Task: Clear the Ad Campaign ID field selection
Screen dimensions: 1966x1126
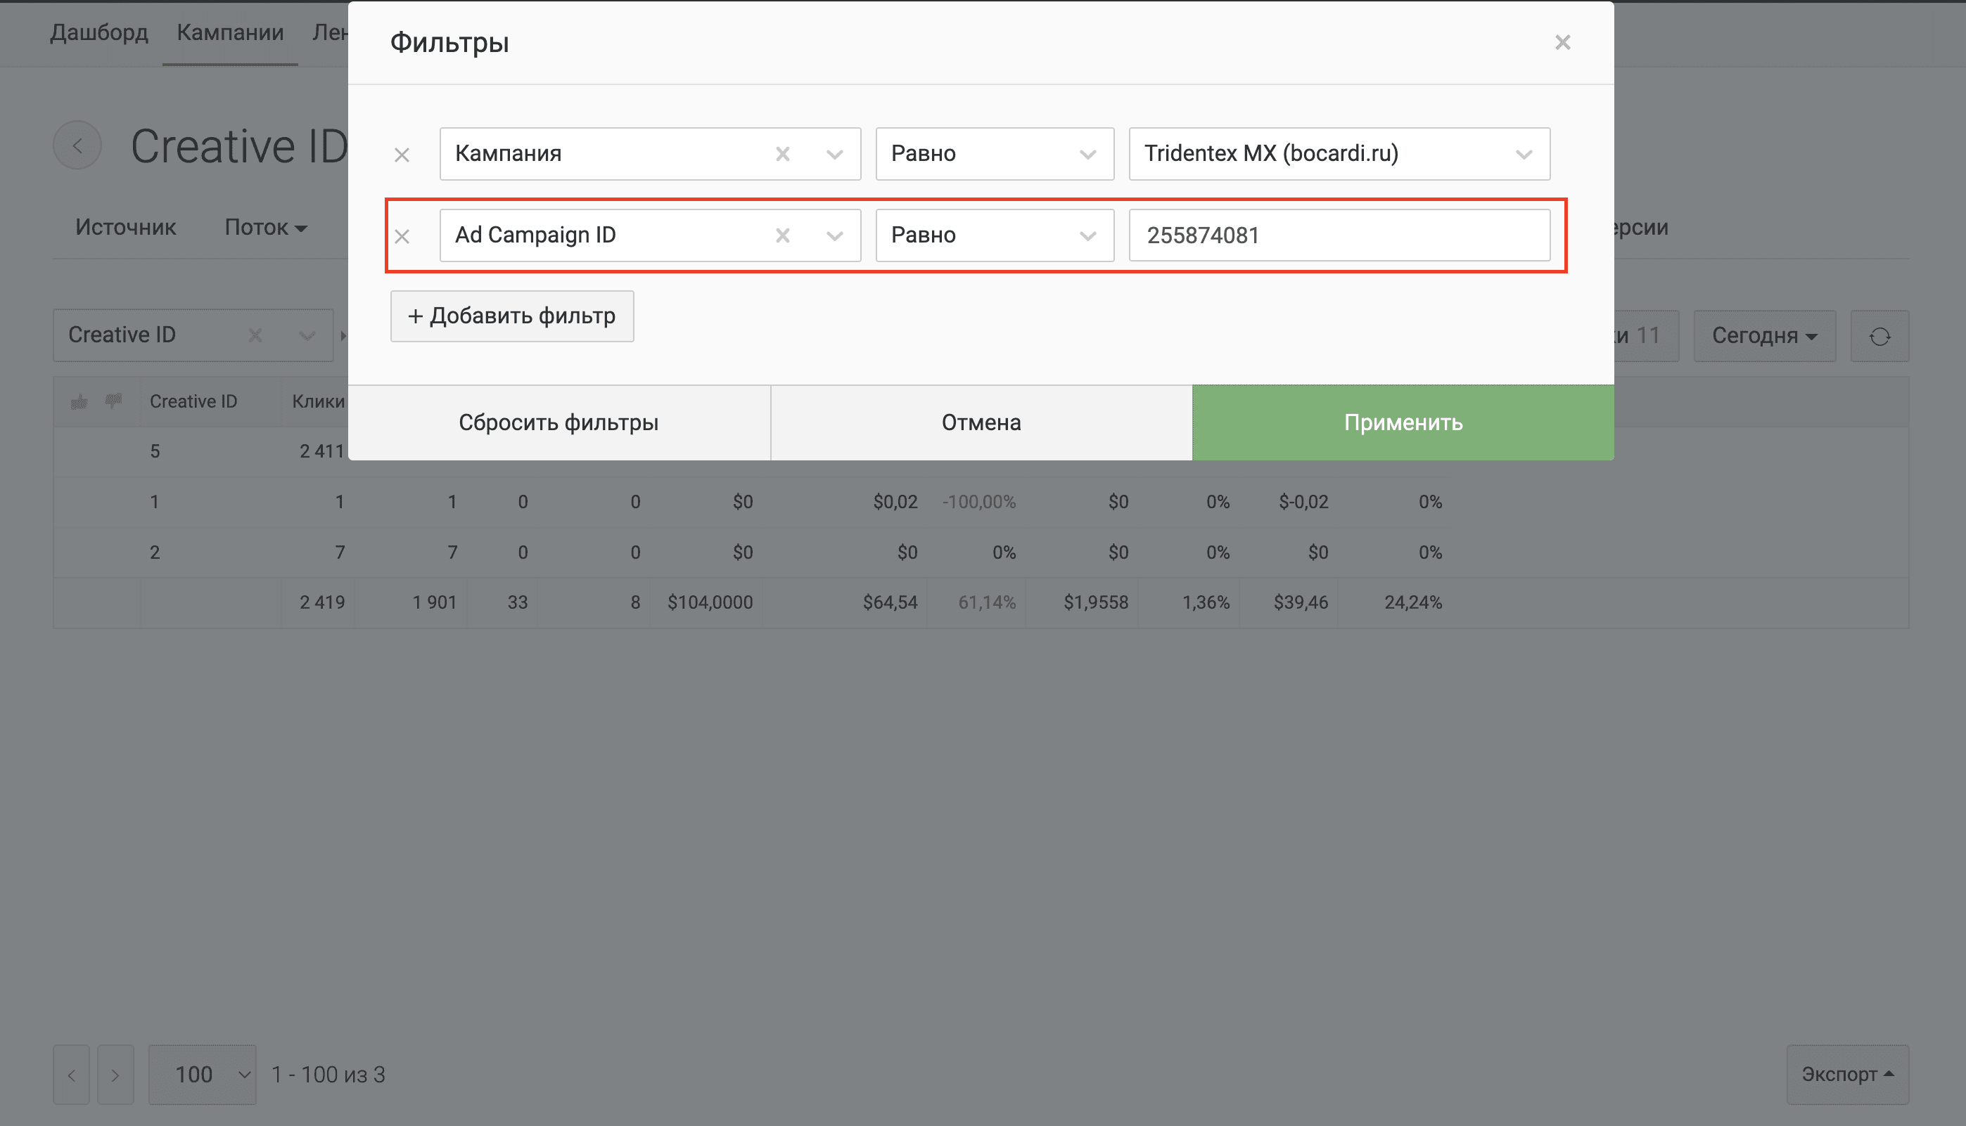Action: point(782,235)
